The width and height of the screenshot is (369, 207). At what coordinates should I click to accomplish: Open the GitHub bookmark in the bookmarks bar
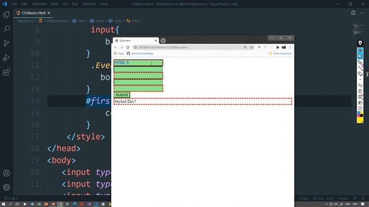point(140,53)
